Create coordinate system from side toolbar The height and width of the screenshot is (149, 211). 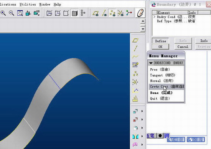pos(135,82)
